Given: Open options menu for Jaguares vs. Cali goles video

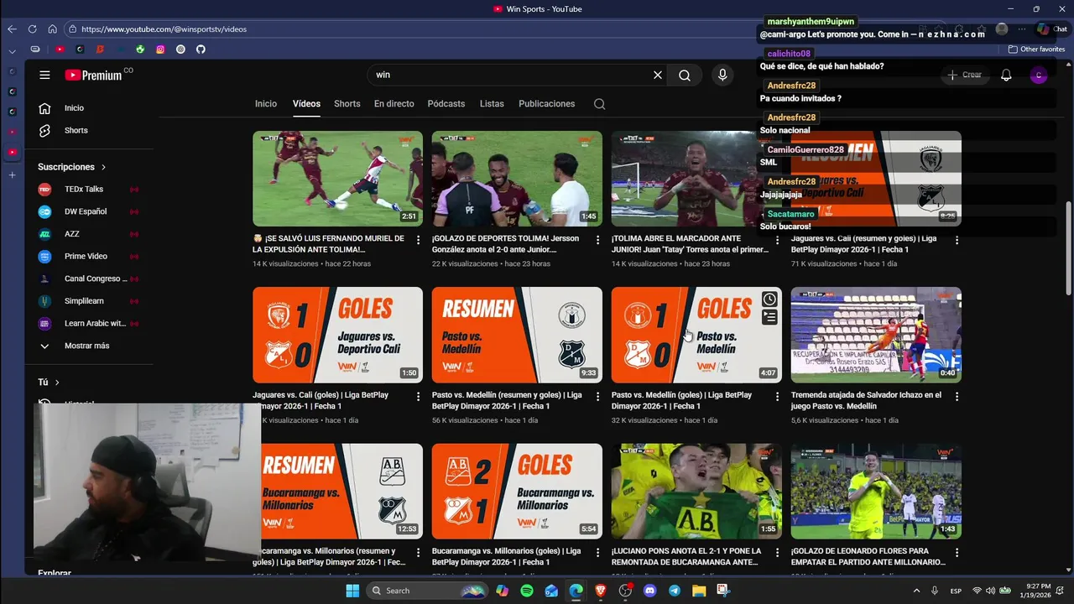Looking at the screenshot, I should pos(418,397).
